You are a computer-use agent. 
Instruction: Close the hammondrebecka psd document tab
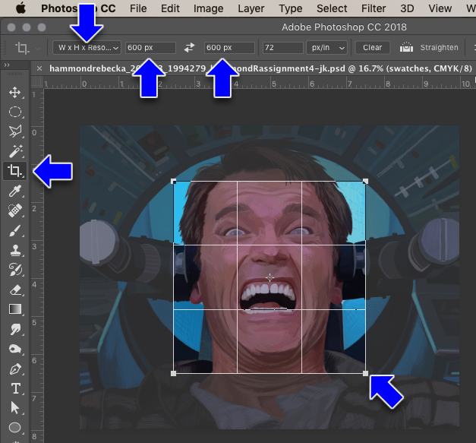pos(39,68)
